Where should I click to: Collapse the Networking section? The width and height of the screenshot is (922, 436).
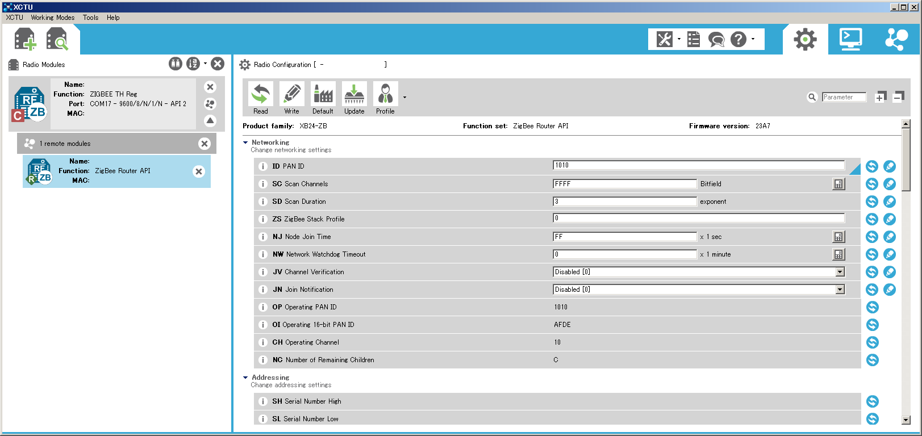[x=245, y=142]
